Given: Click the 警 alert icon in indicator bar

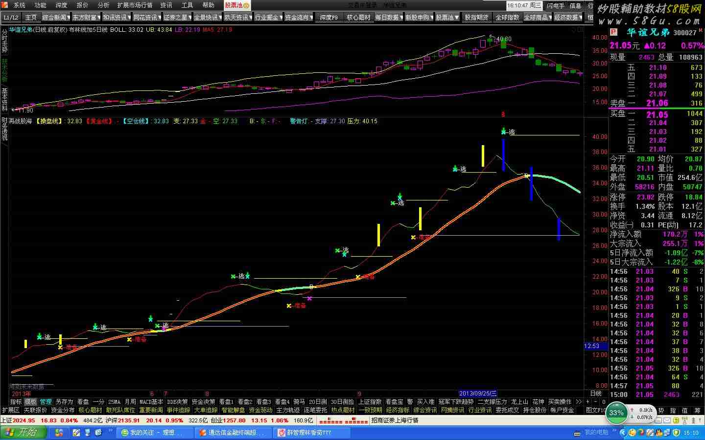Looking at the screenshot, I should click(x=410, y=402).
